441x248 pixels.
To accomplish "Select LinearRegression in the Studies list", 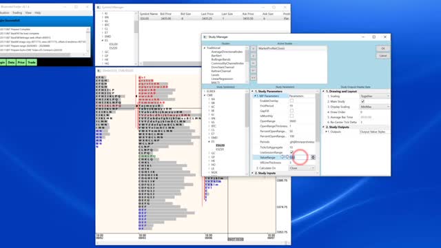I will 222,79.
